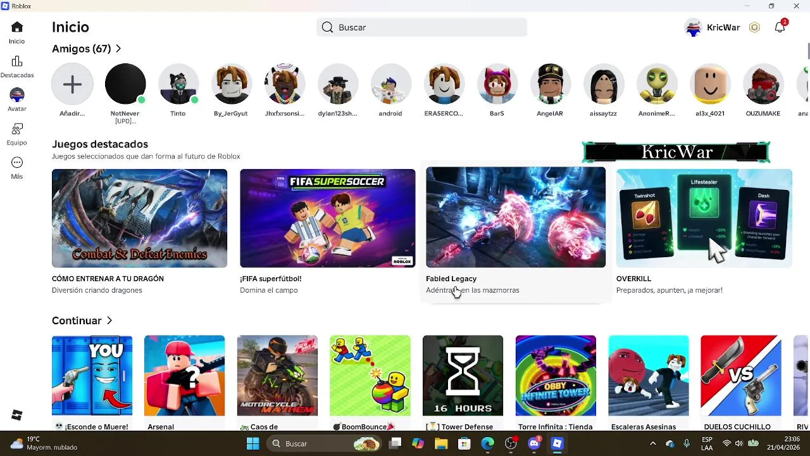Image resolution: width=810 pixels, height=456 pixels.
Task: Open the OVERKILL featured game
Action: point(704,231)
